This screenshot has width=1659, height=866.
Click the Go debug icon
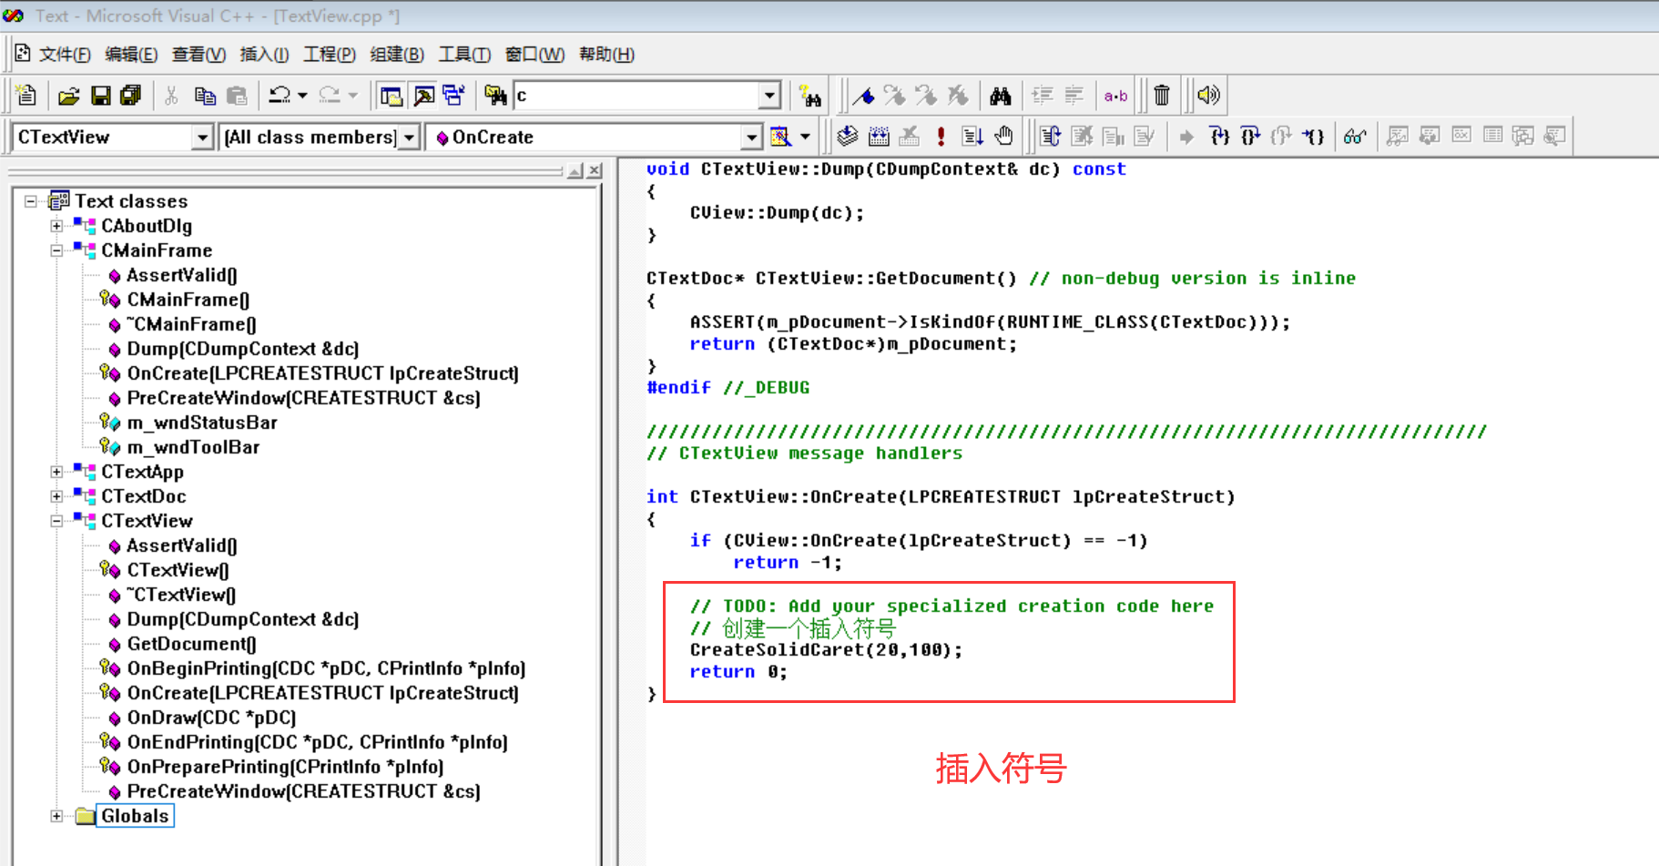pyautogui.click(x=972, y=137)
